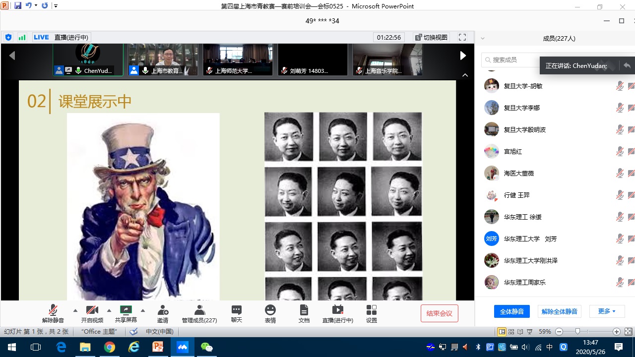
Task: Click zoom out minus button
Action: point(559,332)
